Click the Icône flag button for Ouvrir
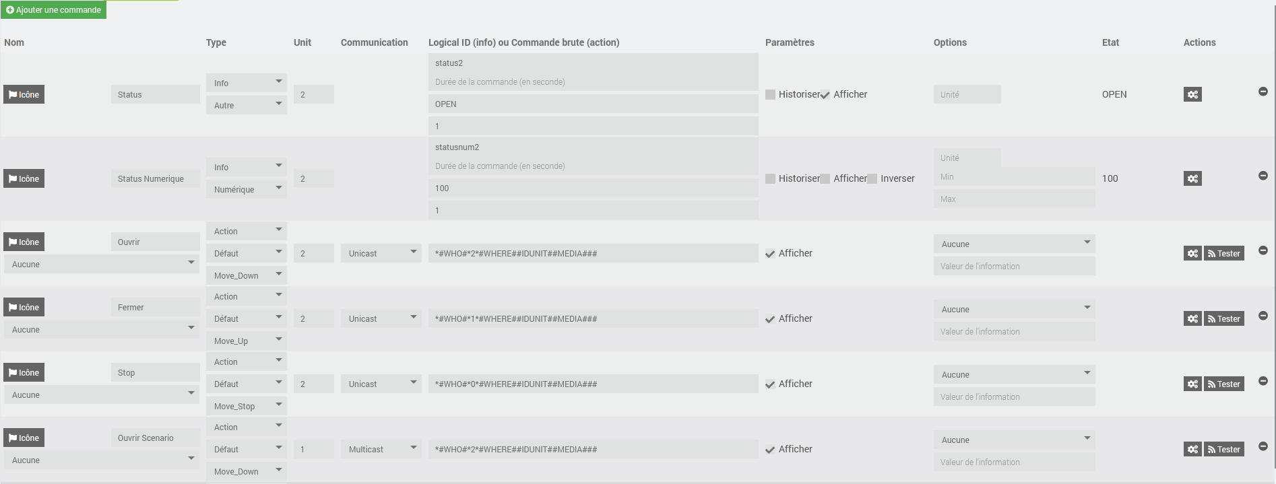The image size is (1276, 484). pos(24,242)
